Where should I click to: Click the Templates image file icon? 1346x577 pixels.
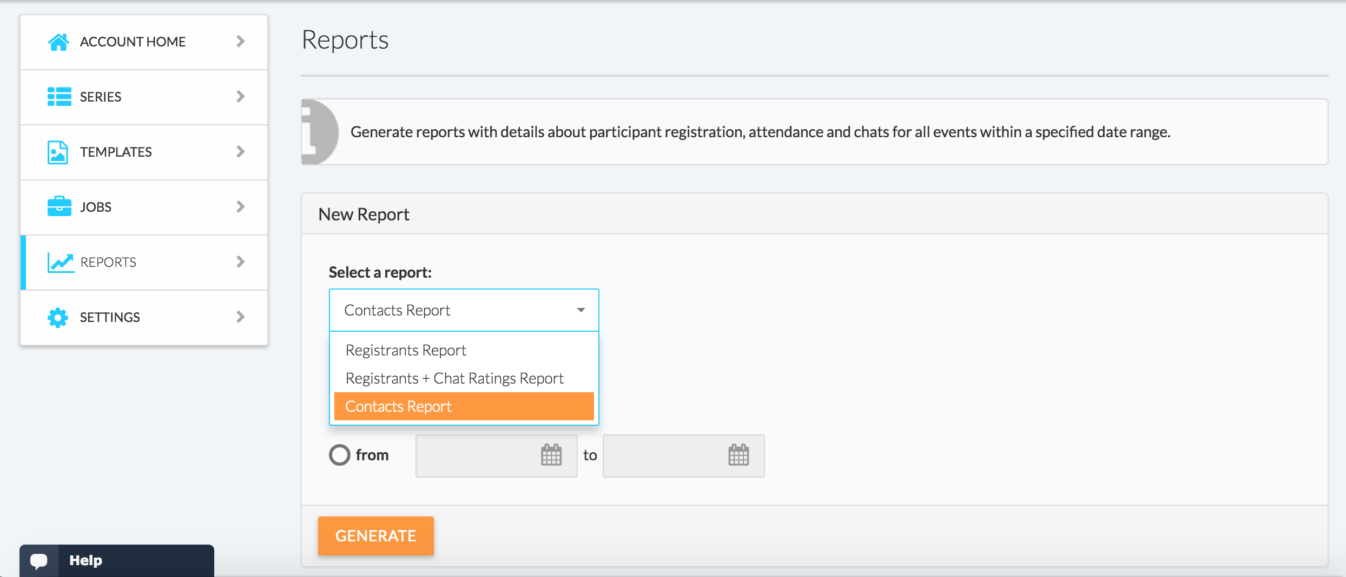(58, 152)
